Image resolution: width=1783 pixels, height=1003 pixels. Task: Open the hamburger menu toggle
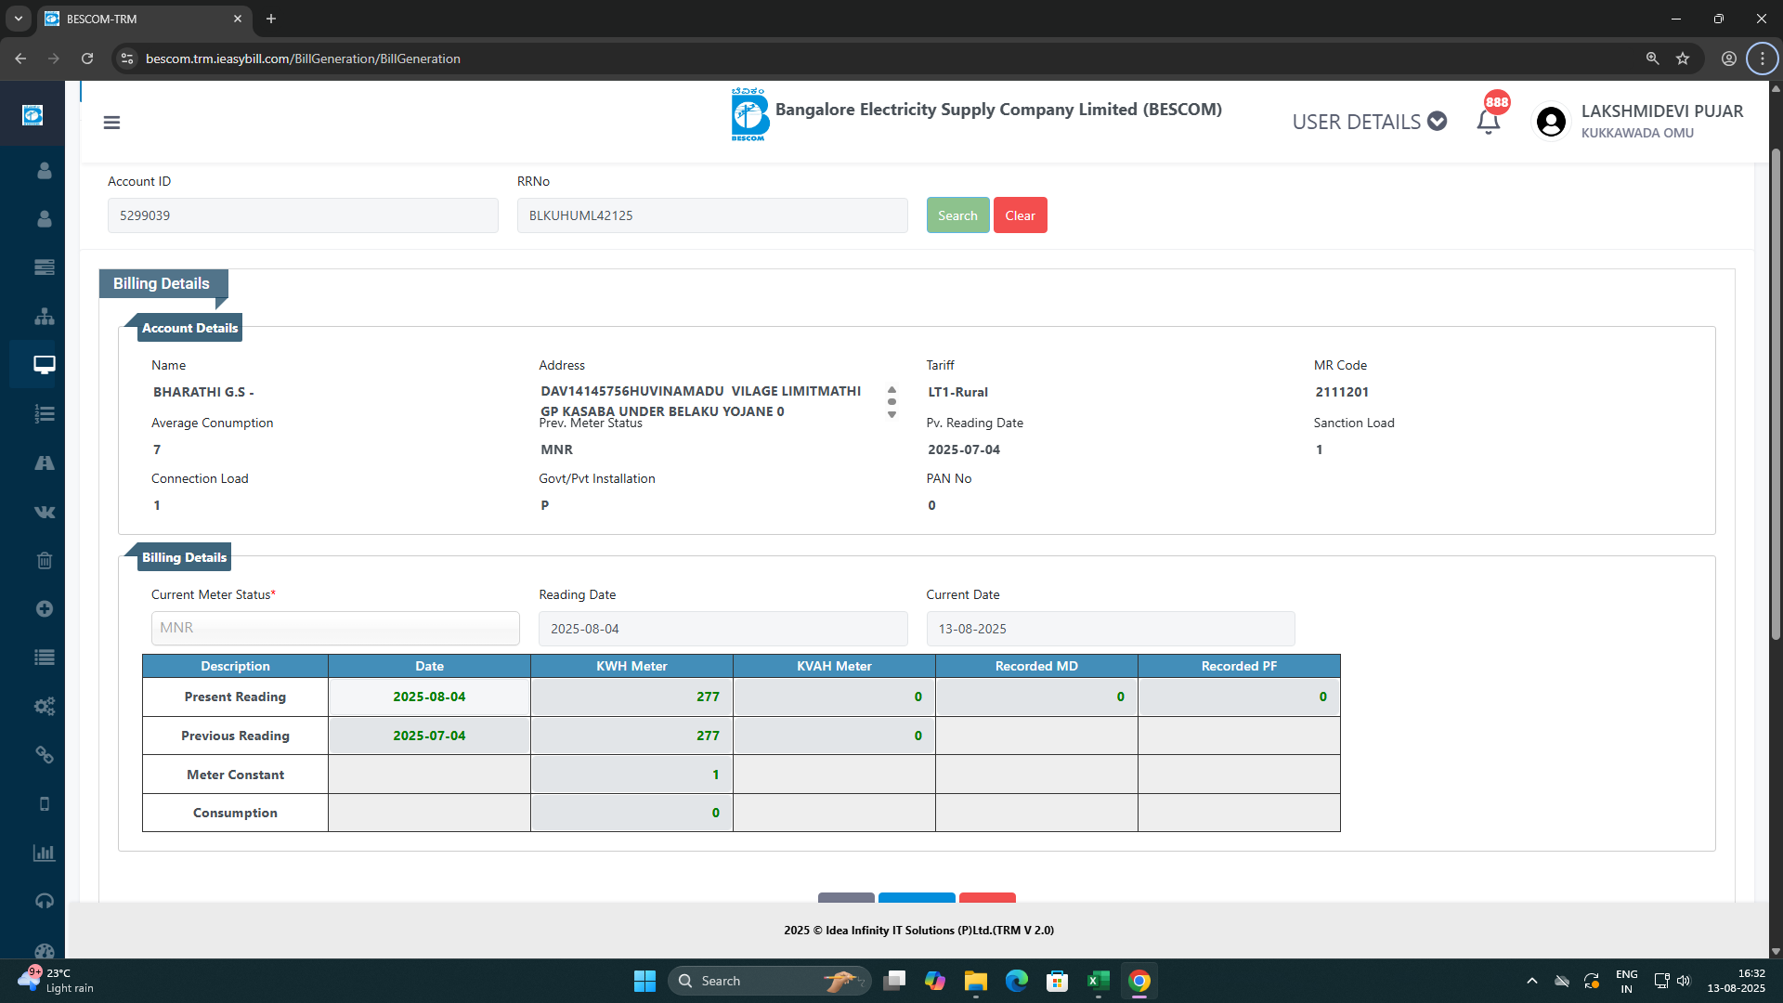pos(111,123)
